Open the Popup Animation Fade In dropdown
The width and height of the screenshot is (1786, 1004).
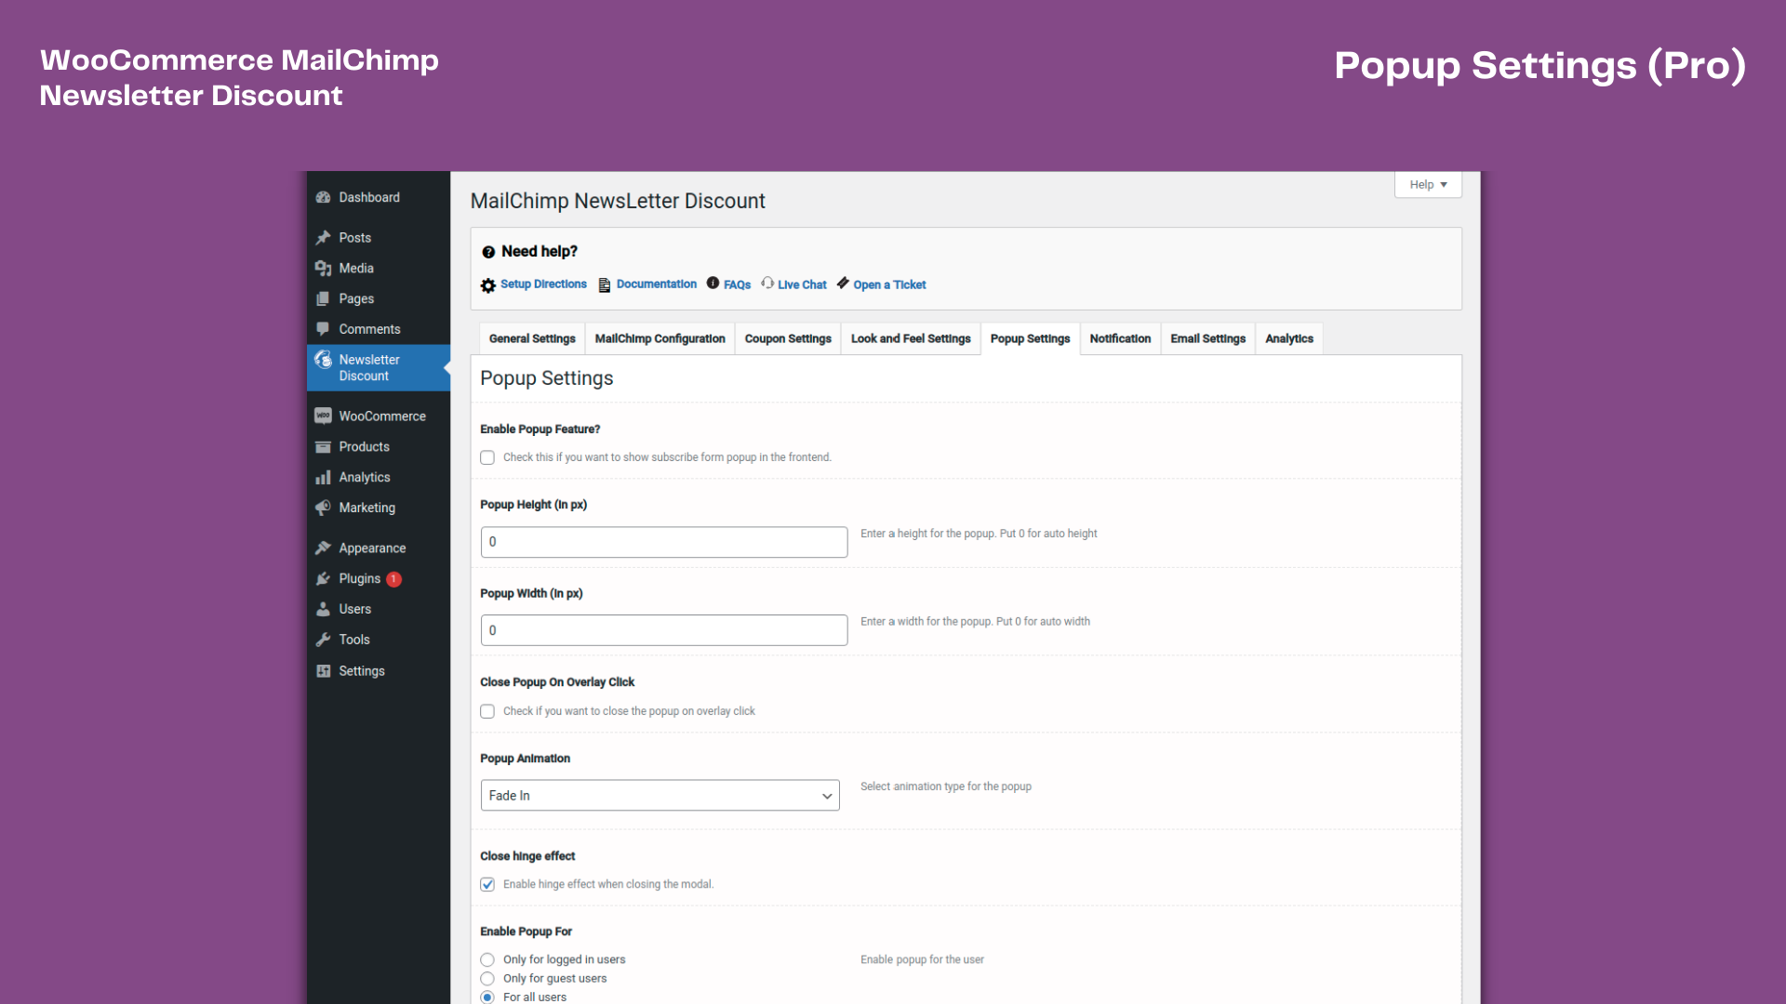660,796
